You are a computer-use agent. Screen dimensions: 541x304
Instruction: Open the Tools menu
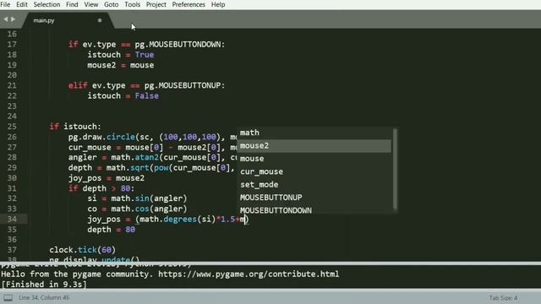coord(132,4)
